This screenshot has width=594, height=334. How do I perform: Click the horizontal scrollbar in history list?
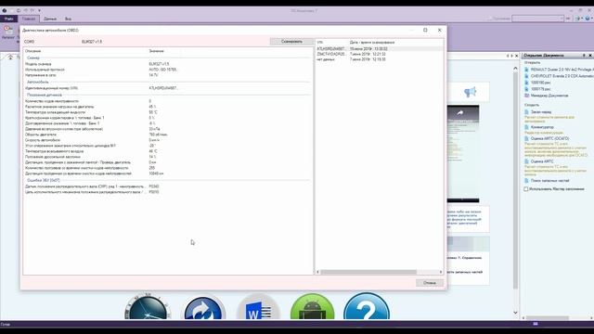(368, 272)
